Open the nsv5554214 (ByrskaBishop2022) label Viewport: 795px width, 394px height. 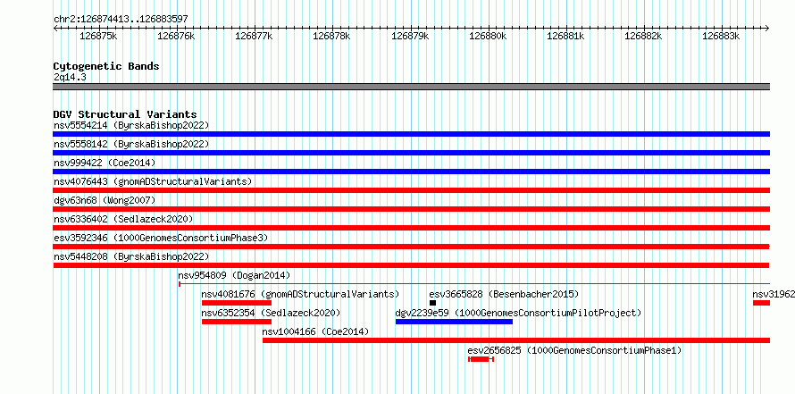click(131, 125)
